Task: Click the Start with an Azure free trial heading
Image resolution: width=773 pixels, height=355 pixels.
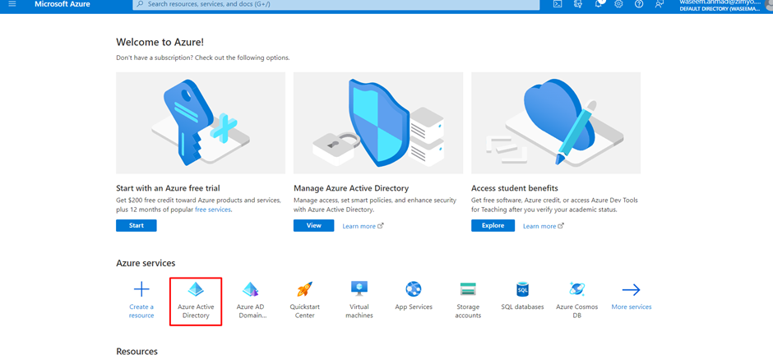Action: 168,188
